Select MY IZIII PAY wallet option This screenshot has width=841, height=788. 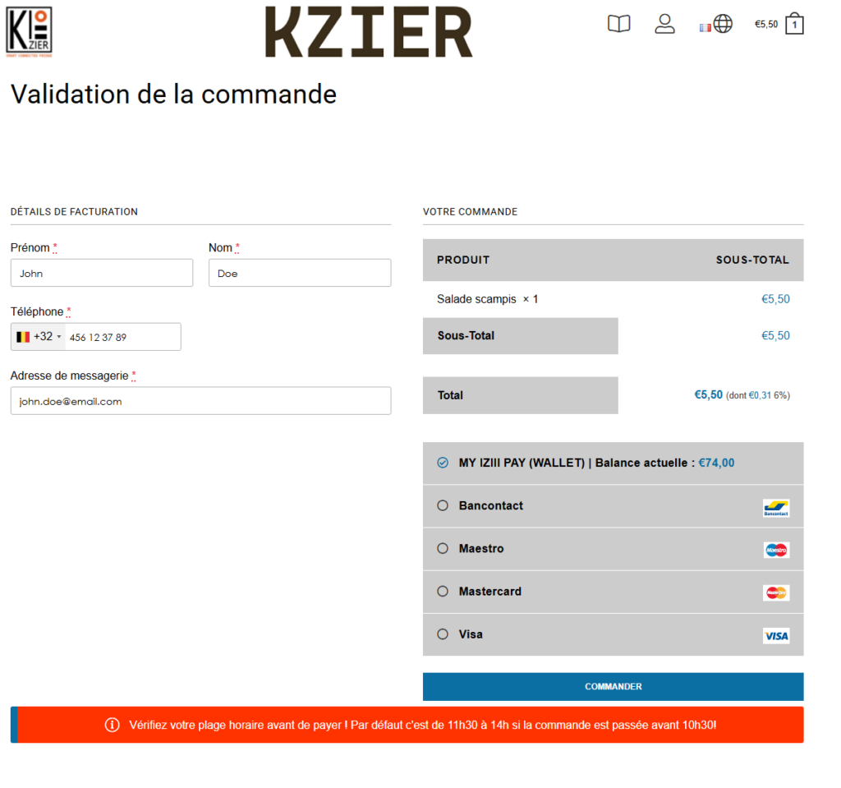(x=443, y=463)
